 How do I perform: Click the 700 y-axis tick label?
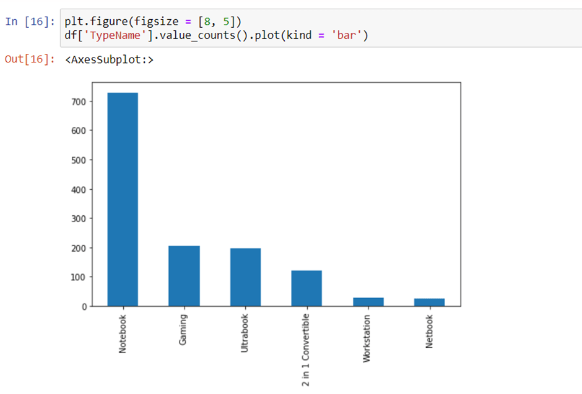coord(79,101)
